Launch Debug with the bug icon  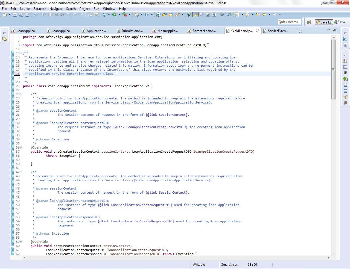tap(104, 14)
